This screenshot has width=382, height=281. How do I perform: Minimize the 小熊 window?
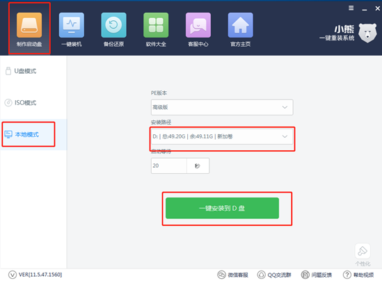365,8
